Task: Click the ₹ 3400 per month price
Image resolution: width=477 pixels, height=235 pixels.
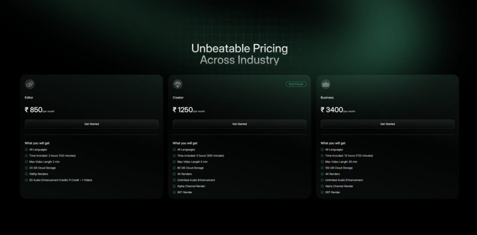Action: 338,110
